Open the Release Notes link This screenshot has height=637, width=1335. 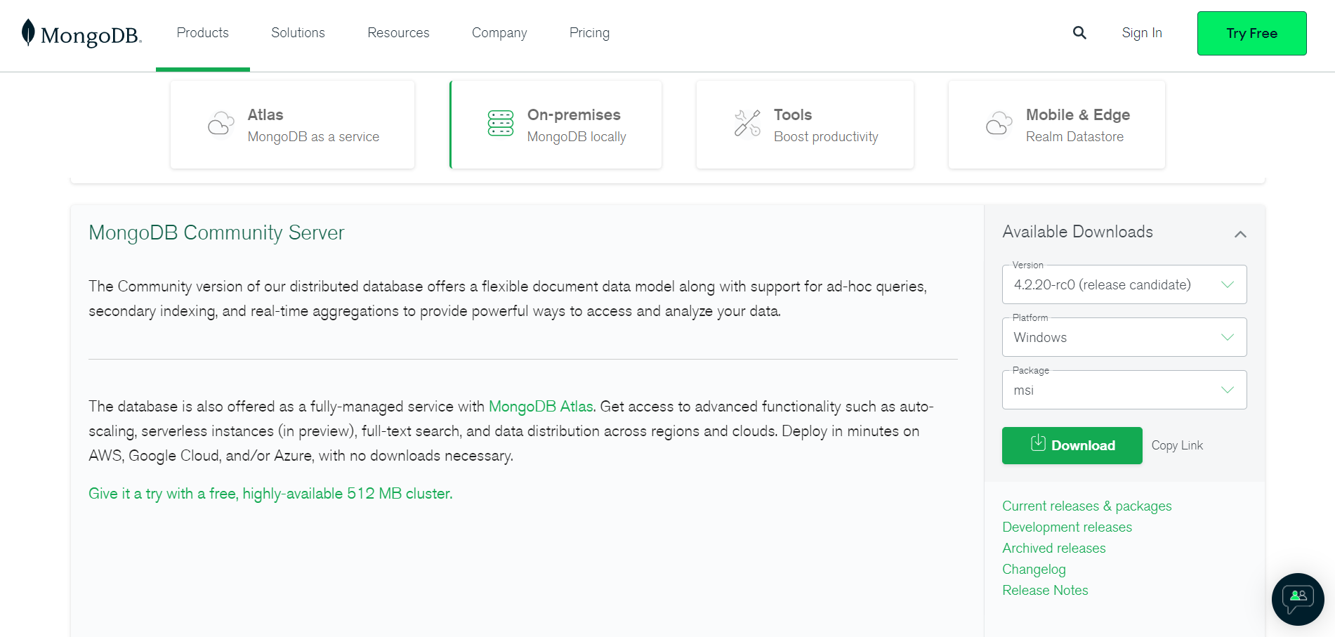1045,590
